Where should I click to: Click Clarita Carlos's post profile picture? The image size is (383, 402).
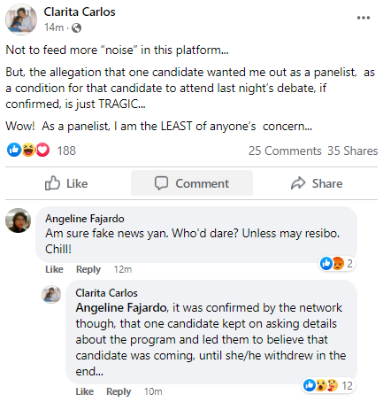click(21, 19)
